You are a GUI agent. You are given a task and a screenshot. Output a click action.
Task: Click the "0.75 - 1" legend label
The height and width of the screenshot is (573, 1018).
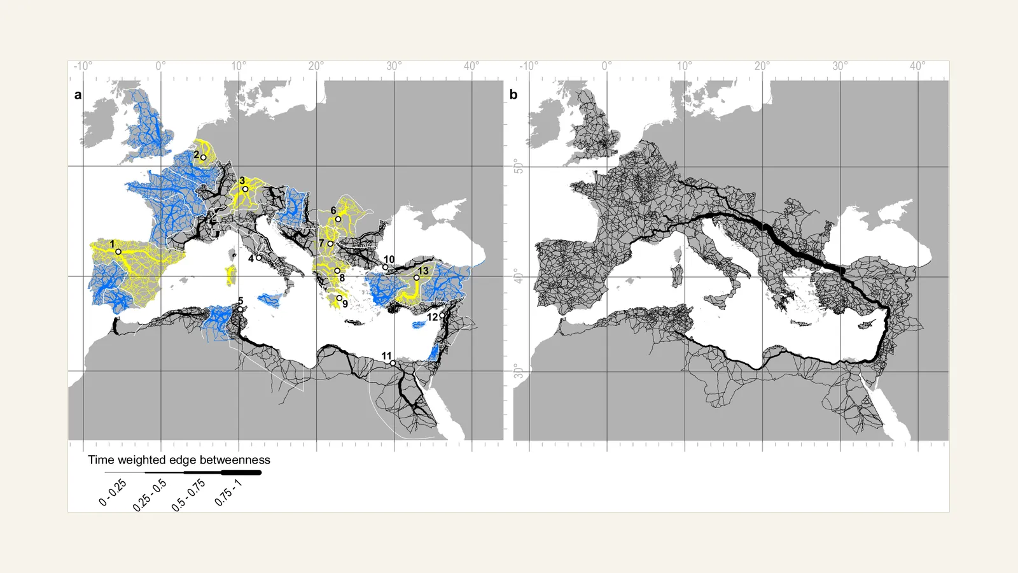pyautogui.click(x=228, y=493)
